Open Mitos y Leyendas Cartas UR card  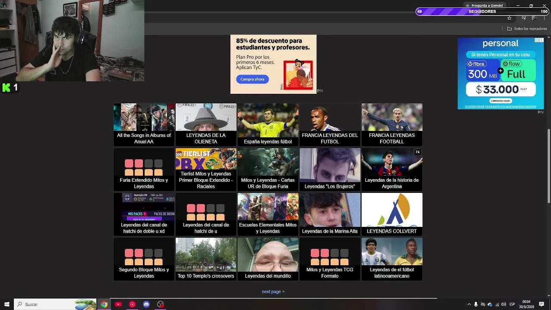[x=268, y=169]
